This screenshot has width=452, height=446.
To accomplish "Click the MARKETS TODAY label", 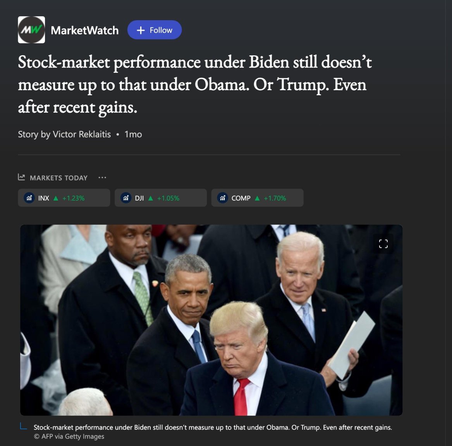I will pos(58,178).
